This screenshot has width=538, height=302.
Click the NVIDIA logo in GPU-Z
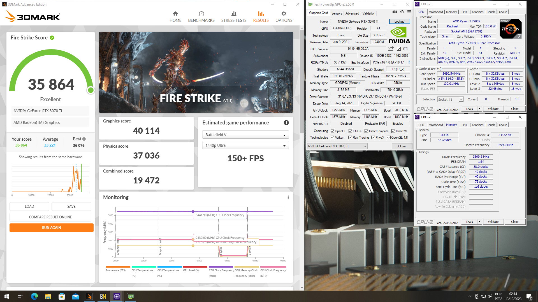[399, 35]
